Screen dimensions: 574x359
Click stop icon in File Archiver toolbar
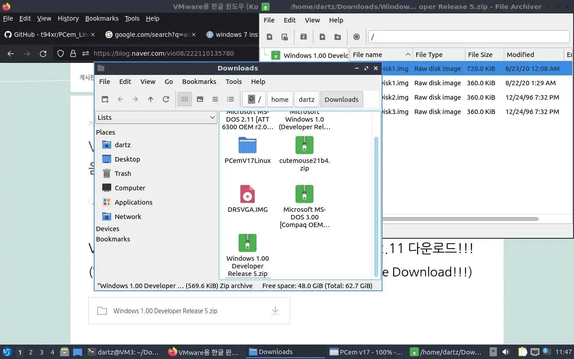[x=357, y=37]
